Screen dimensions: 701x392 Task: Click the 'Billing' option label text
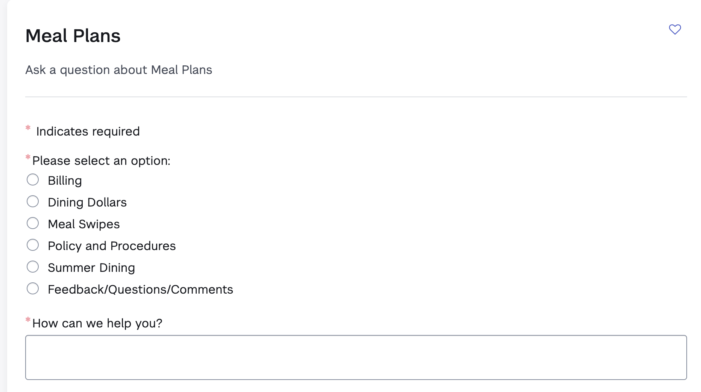click(x=65, y=181)
